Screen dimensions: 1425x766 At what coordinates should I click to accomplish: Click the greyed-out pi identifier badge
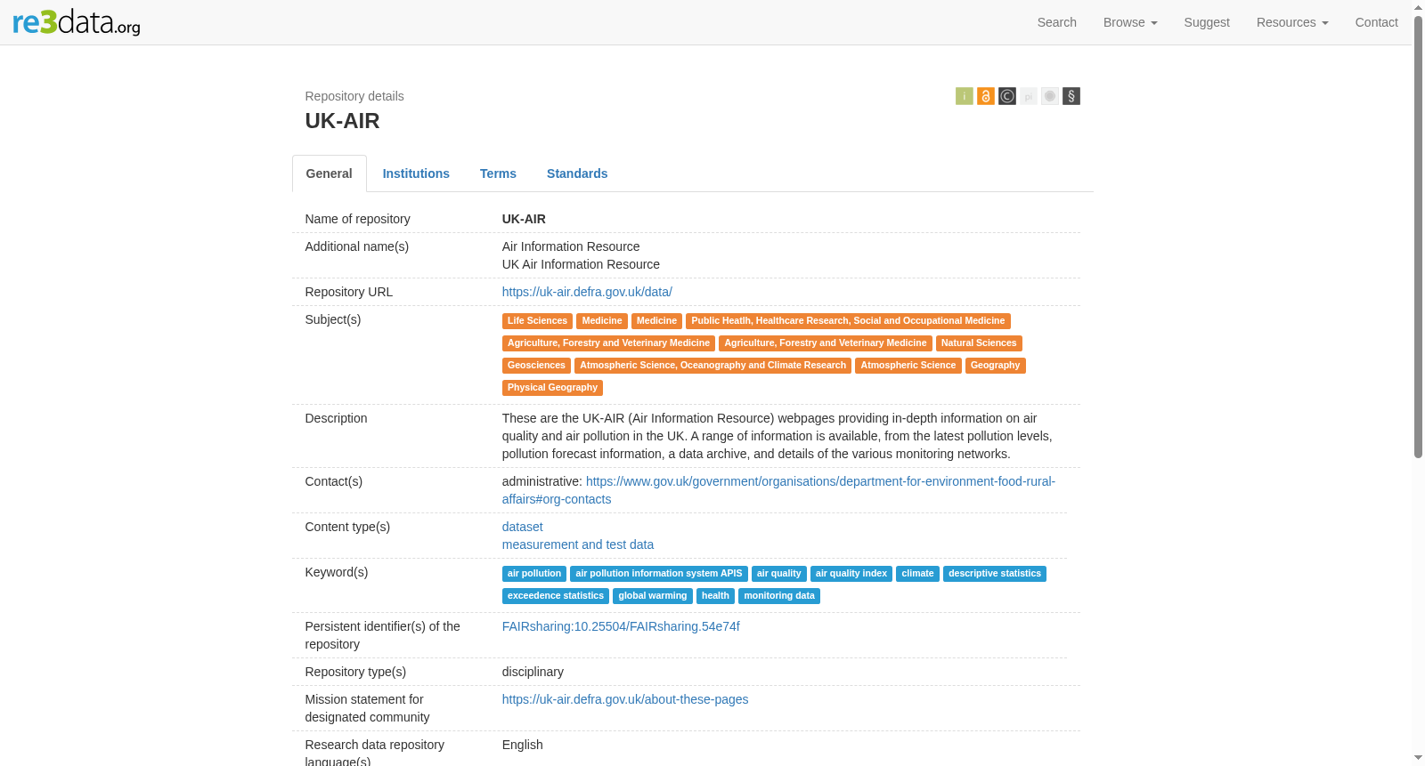tap(1028, 96)
